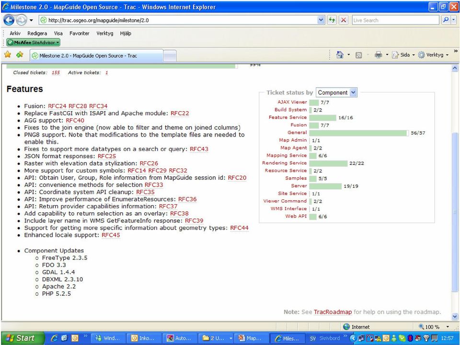Viewport: 460px width, 345px height.
Task: Click the Live Search input box
Action: [396, 20]
